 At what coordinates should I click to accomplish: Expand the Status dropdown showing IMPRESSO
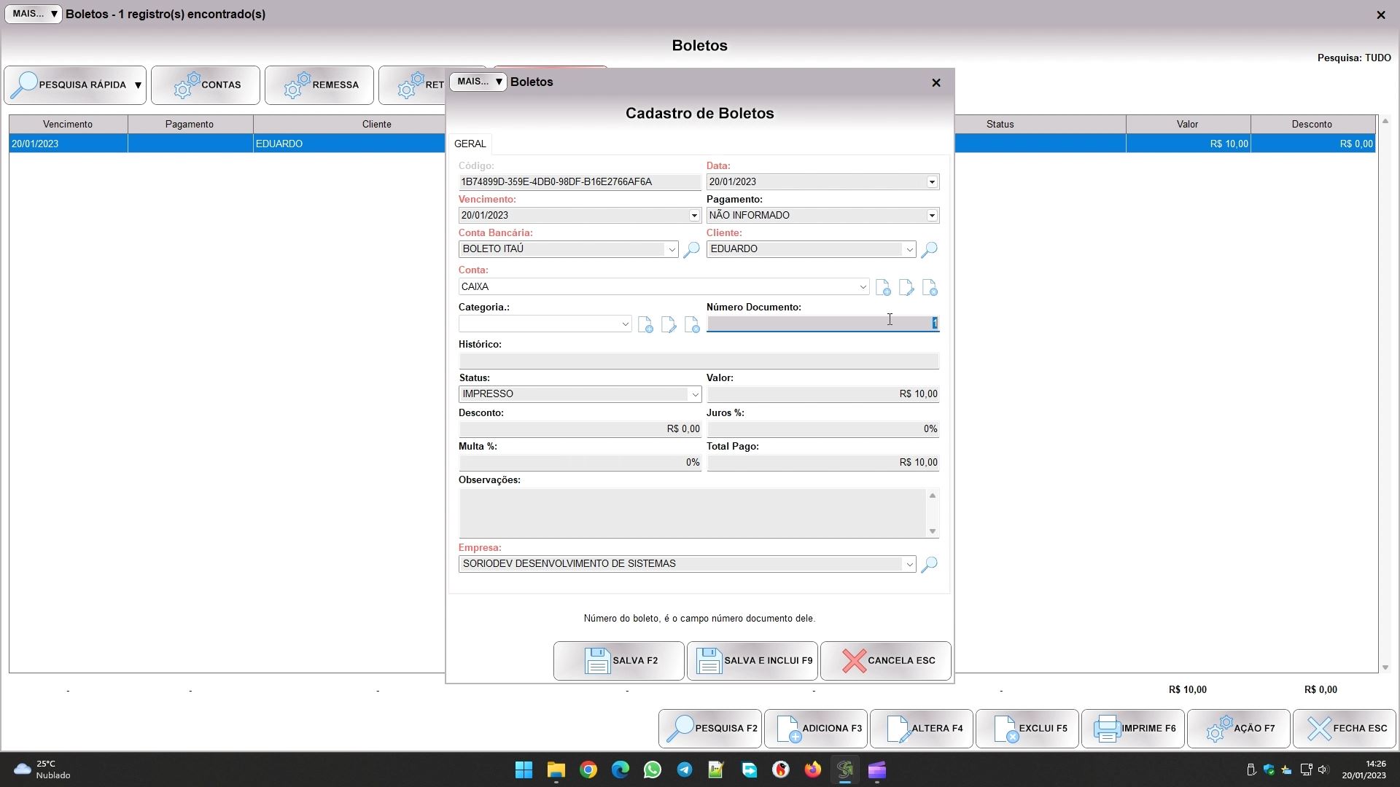click(x=695, y=394)
